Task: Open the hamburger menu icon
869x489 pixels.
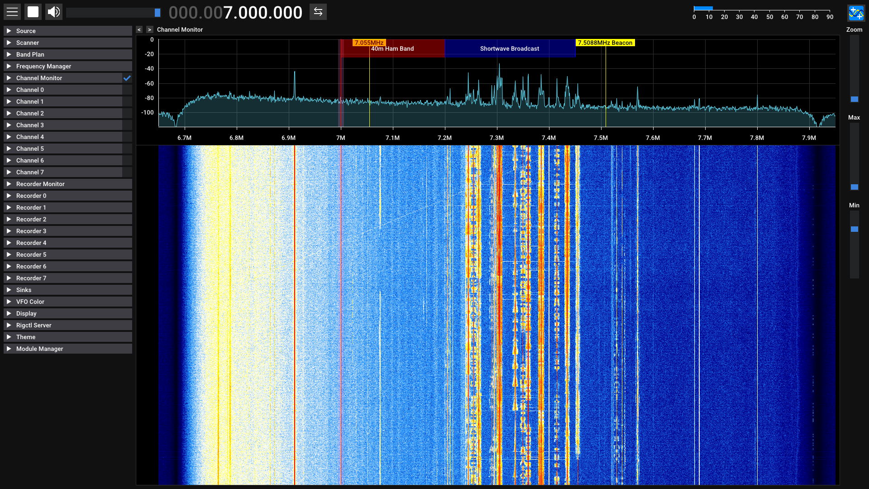Action: (x=12, y=12)
